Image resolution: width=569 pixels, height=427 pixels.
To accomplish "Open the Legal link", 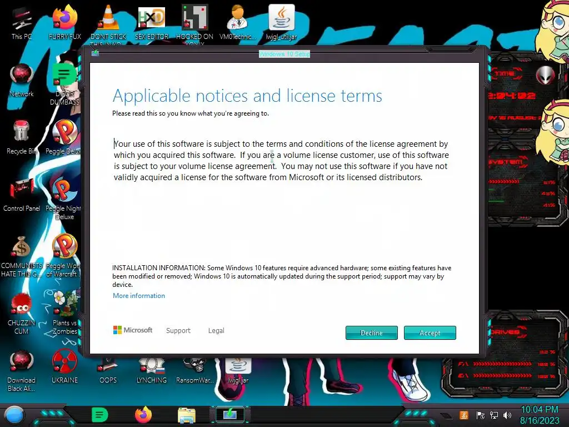I will coord(216,330).
